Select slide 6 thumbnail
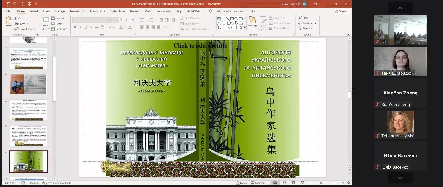443x187 pixels. (x=28, y=136)
